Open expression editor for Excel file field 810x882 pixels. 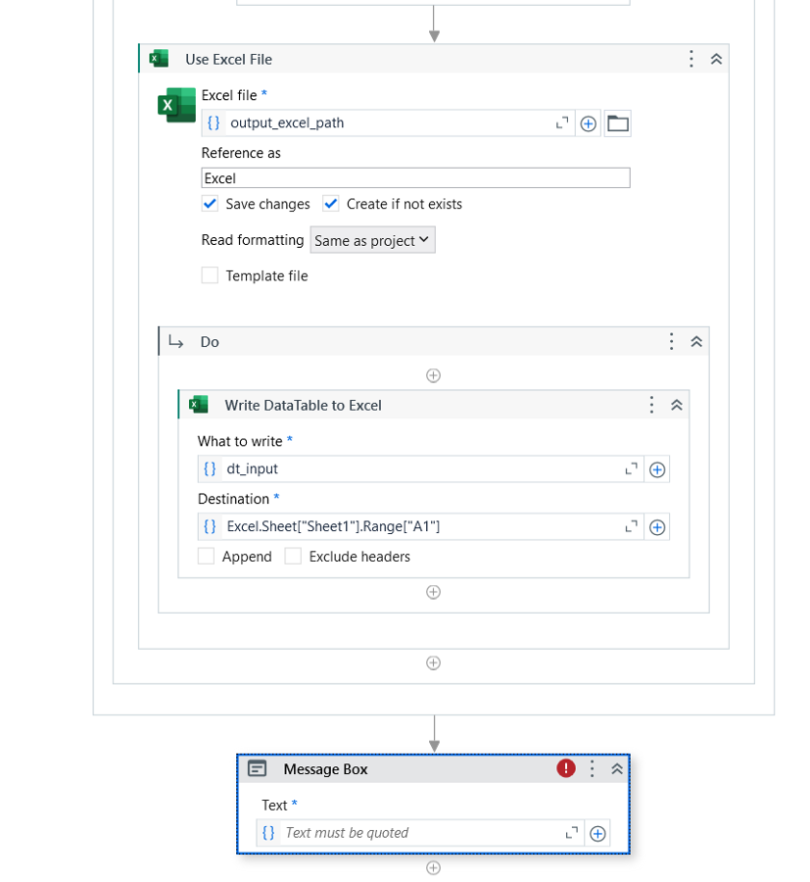pos(561,123)
